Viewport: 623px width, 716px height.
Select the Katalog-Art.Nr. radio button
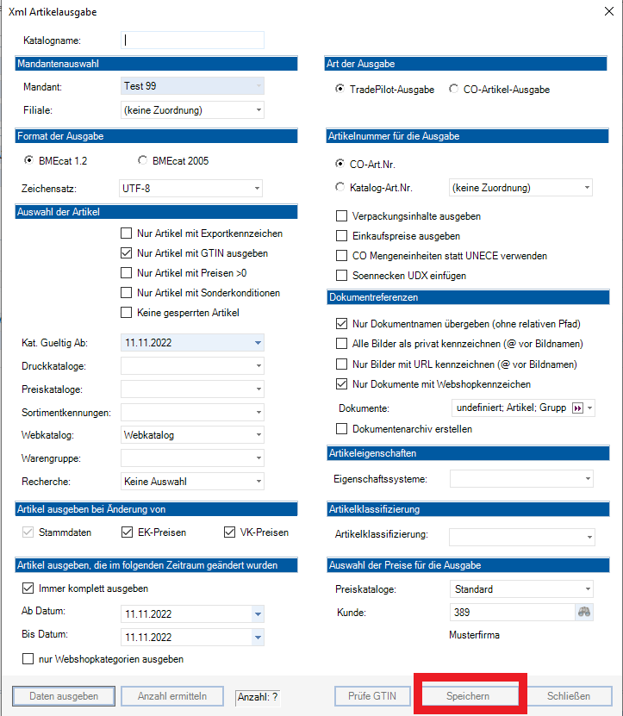[x=340, y=187]
